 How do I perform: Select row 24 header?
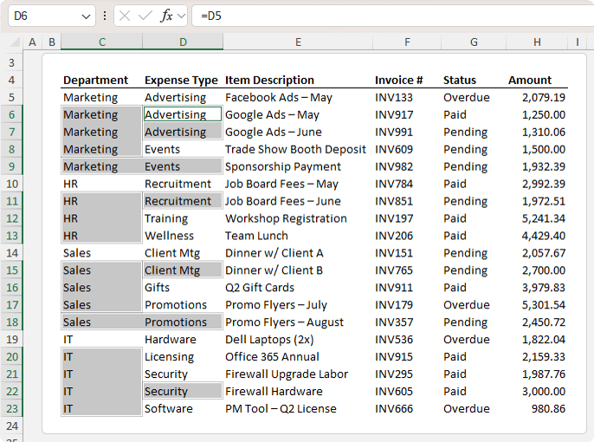[11, 426]
